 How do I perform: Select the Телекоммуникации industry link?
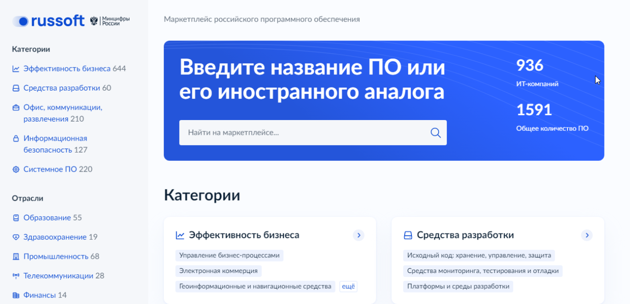pyautogui.click(x=64, y=276)
